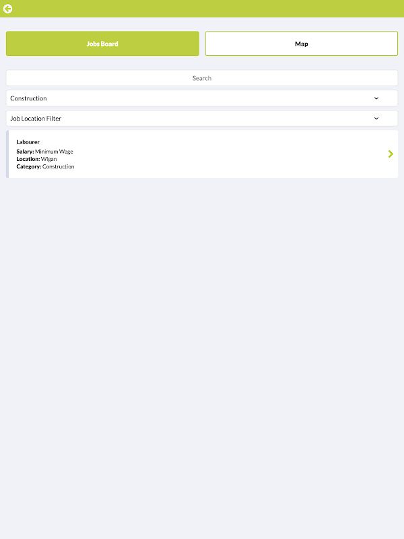Tap the green arrow on Labourer listing
Screen dimensions: 404x539
[391, 154]
